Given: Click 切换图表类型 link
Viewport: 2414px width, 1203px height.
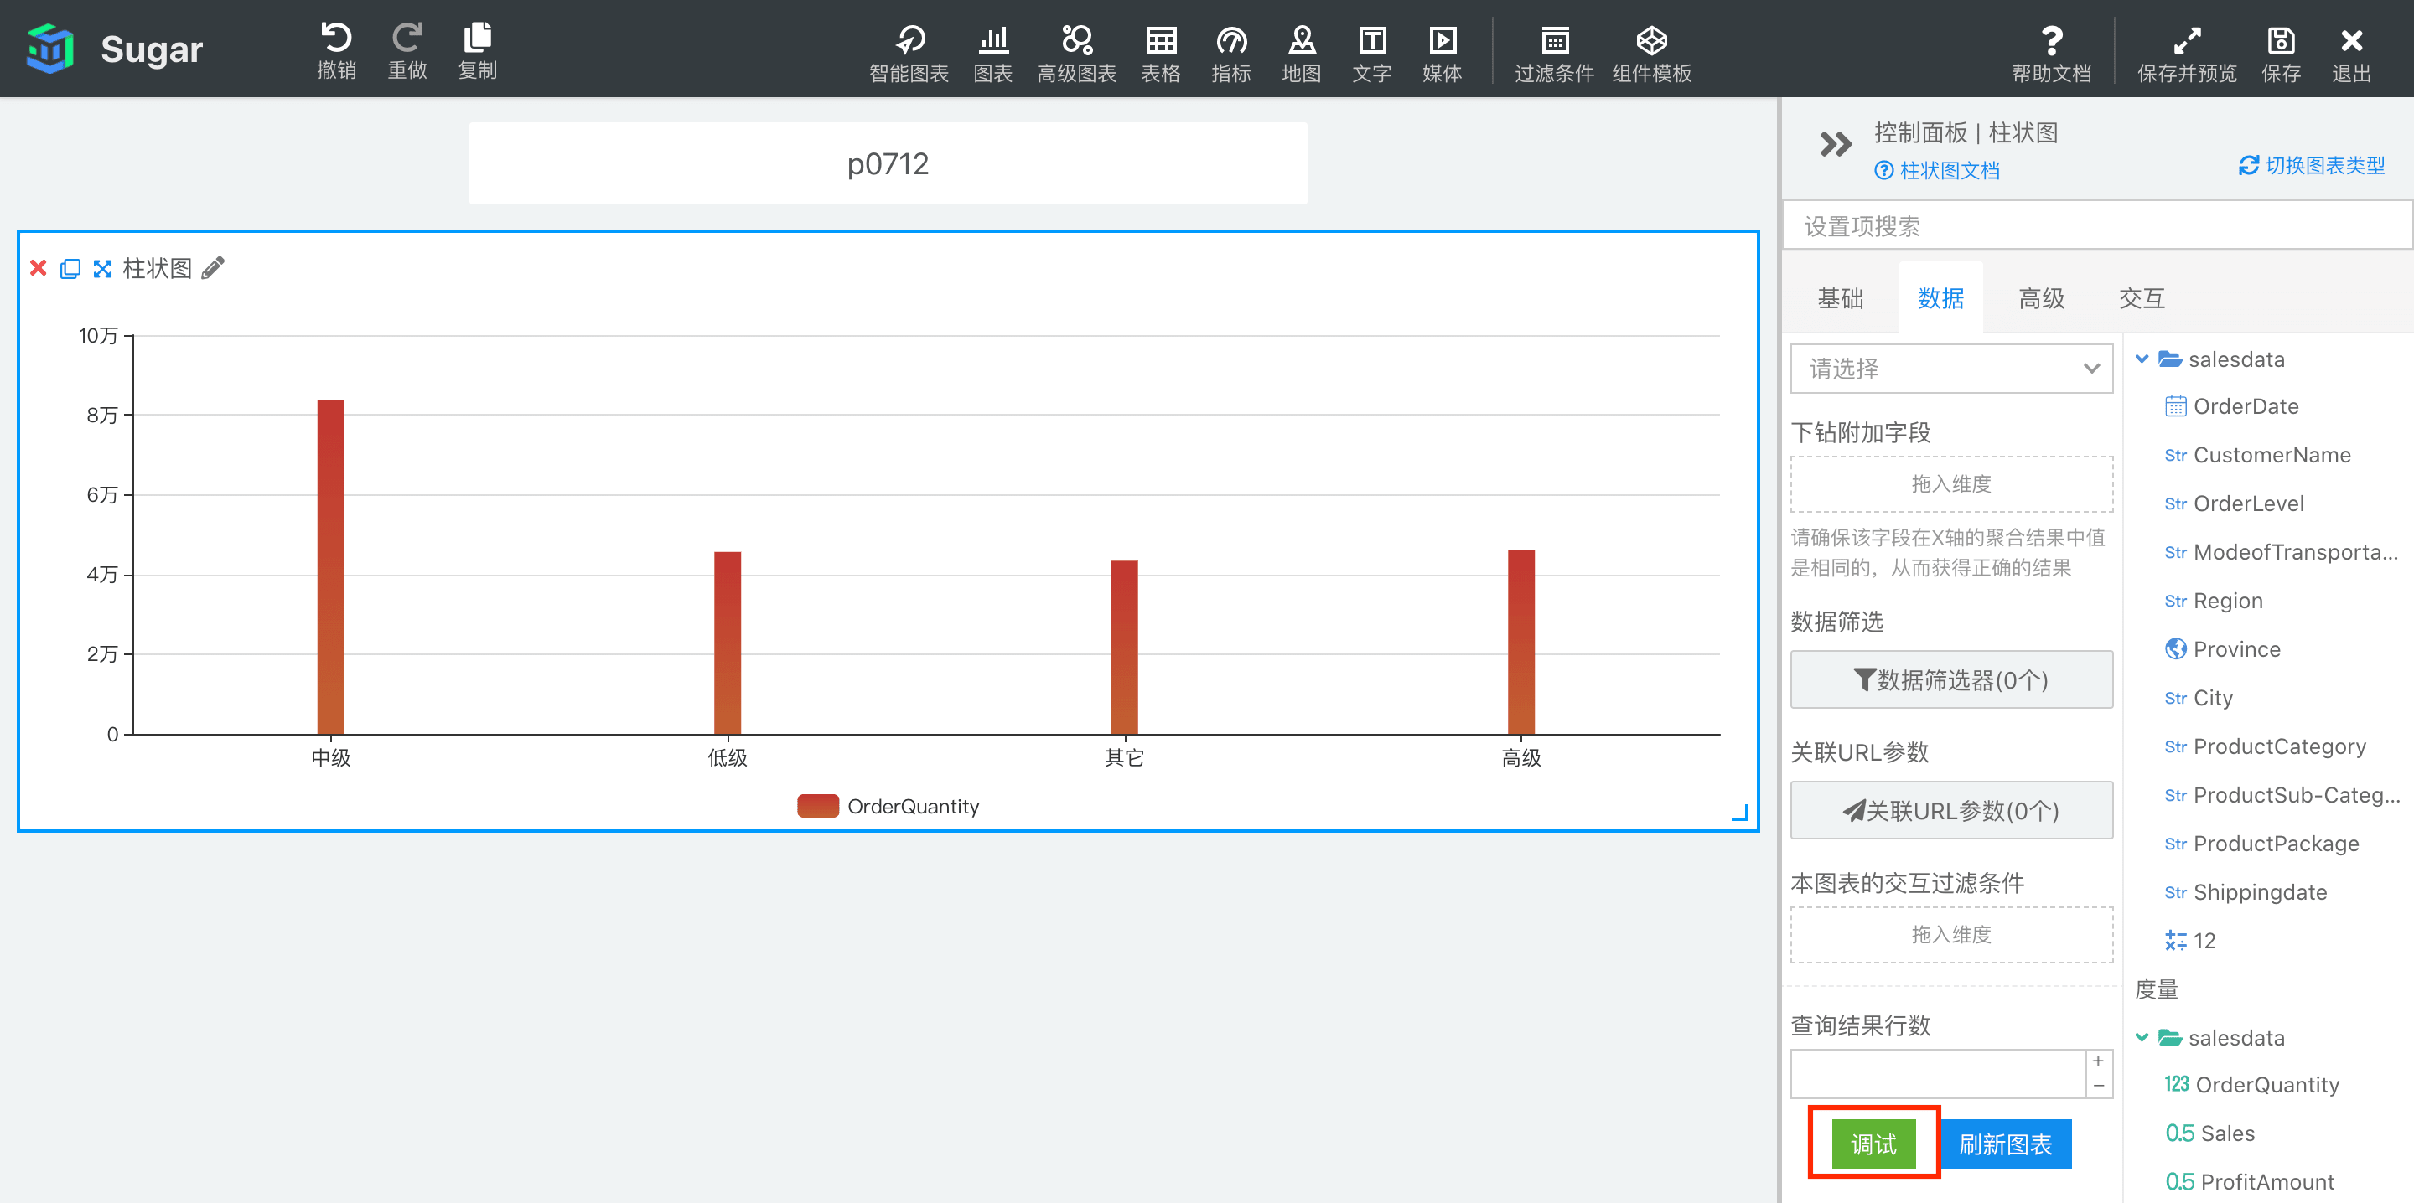Looking at the screenshot, I should (2312, 166).
